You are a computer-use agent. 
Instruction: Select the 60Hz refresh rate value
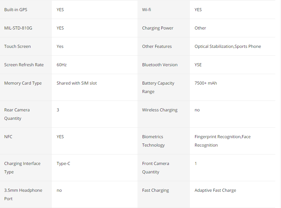click(62, 65)
